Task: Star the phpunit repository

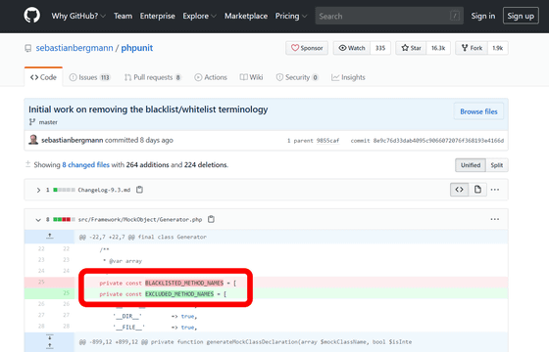Action: [411, 48]
